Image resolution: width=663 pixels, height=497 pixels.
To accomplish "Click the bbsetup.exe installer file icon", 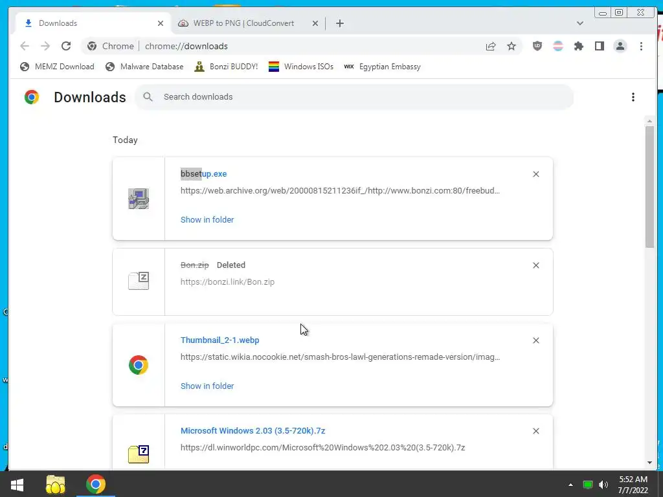I will [x=139, y=199].
